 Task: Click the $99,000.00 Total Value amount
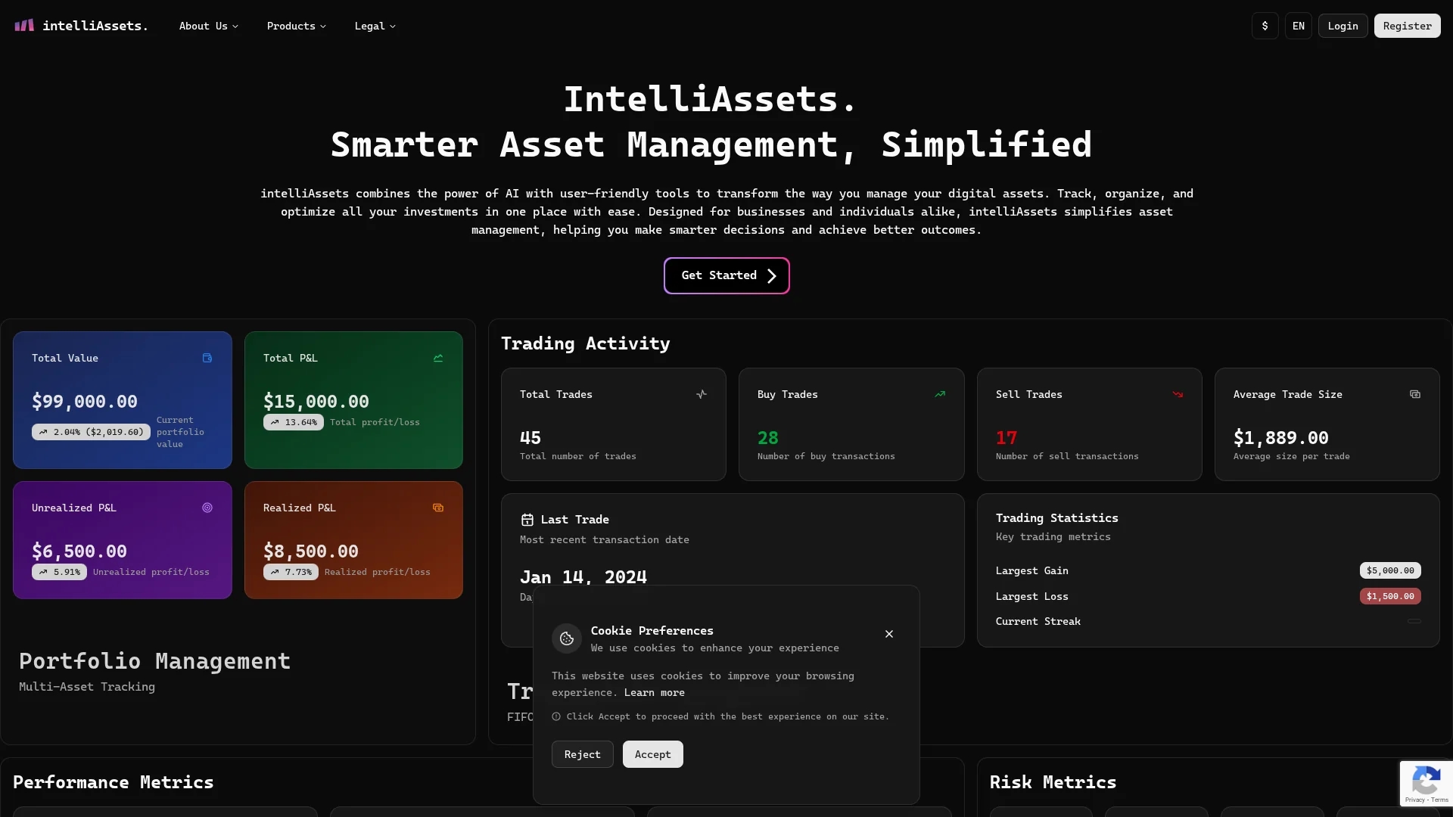tap(85, 402)
